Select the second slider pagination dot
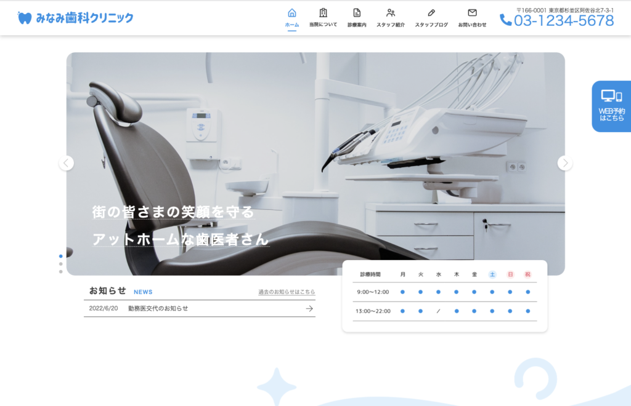 point(60,264)
